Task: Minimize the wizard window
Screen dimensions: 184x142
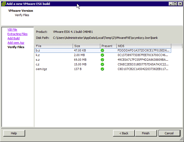Action: 171,4
